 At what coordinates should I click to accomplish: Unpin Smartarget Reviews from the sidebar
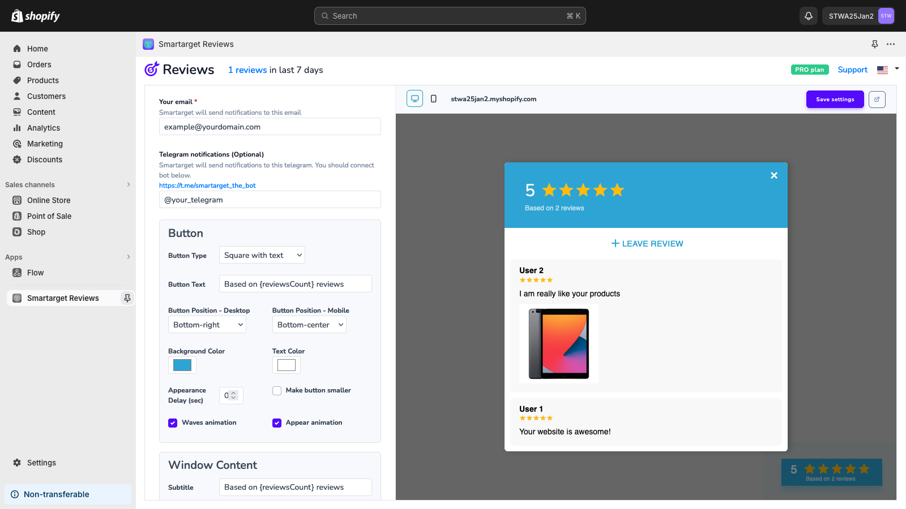(127, 298)
